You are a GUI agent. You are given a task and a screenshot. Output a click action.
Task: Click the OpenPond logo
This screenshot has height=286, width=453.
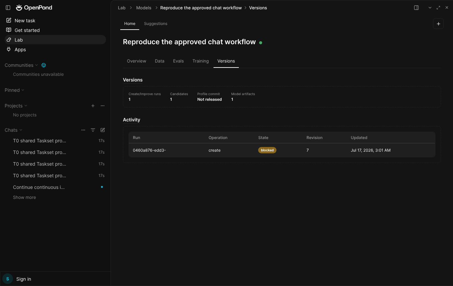pyautogui.click(x=34, y=8)
